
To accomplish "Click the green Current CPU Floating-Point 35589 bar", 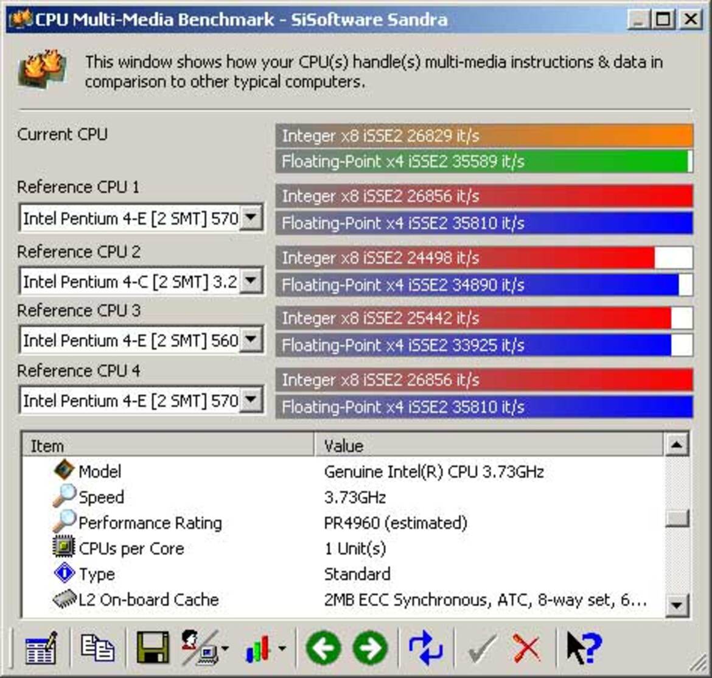I will [484, 161].
